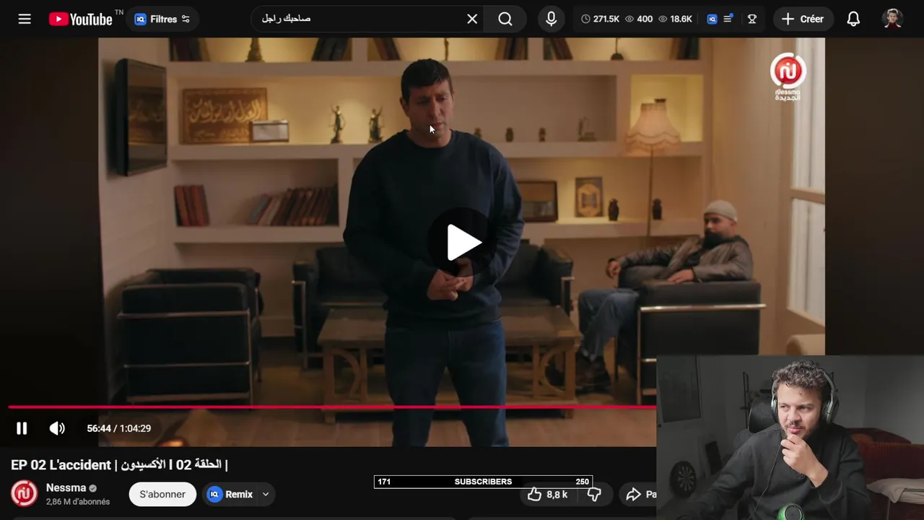Open the vidIQ icon in top bar
The image size is (924, 520).
coord(712,19)
